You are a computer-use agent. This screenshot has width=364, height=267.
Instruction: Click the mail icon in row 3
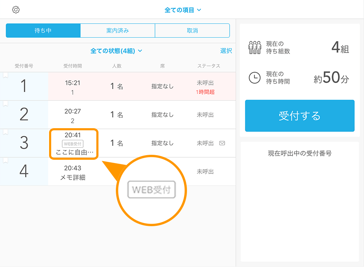point(222,143)
